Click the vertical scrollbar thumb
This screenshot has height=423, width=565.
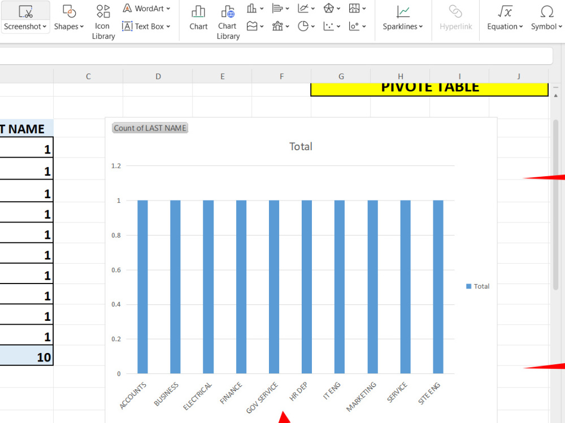coord(555,204)
